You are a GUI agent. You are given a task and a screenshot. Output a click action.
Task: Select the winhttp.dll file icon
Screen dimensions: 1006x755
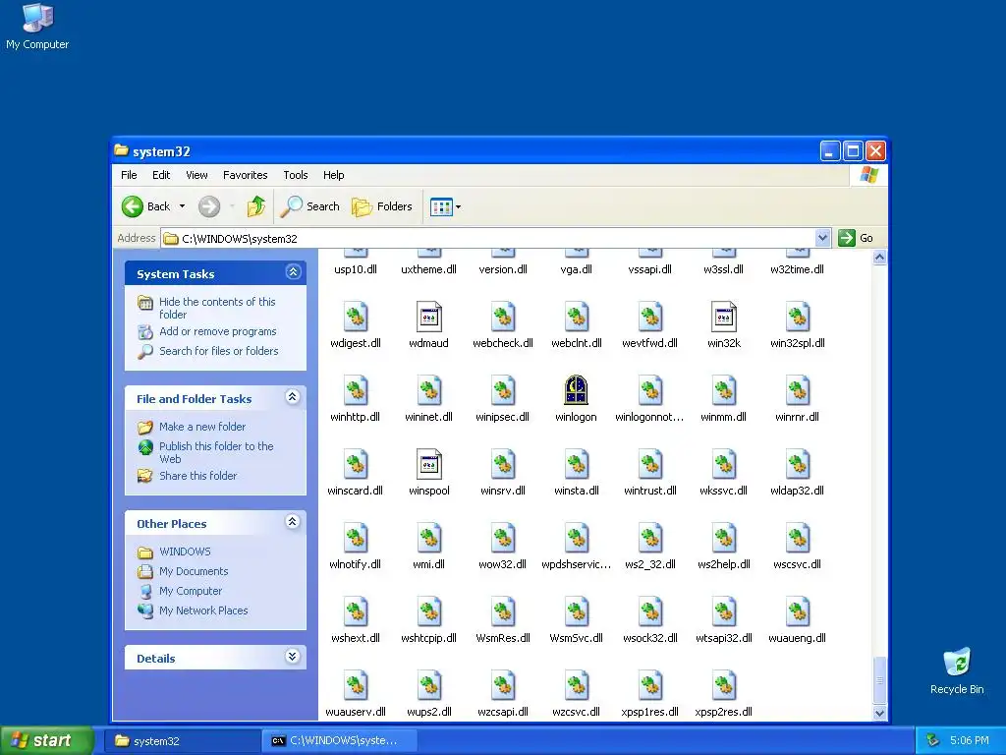[355, 390]
